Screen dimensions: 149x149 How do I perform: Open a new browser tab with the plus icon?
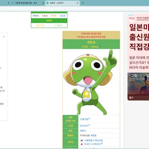(83, 3)
